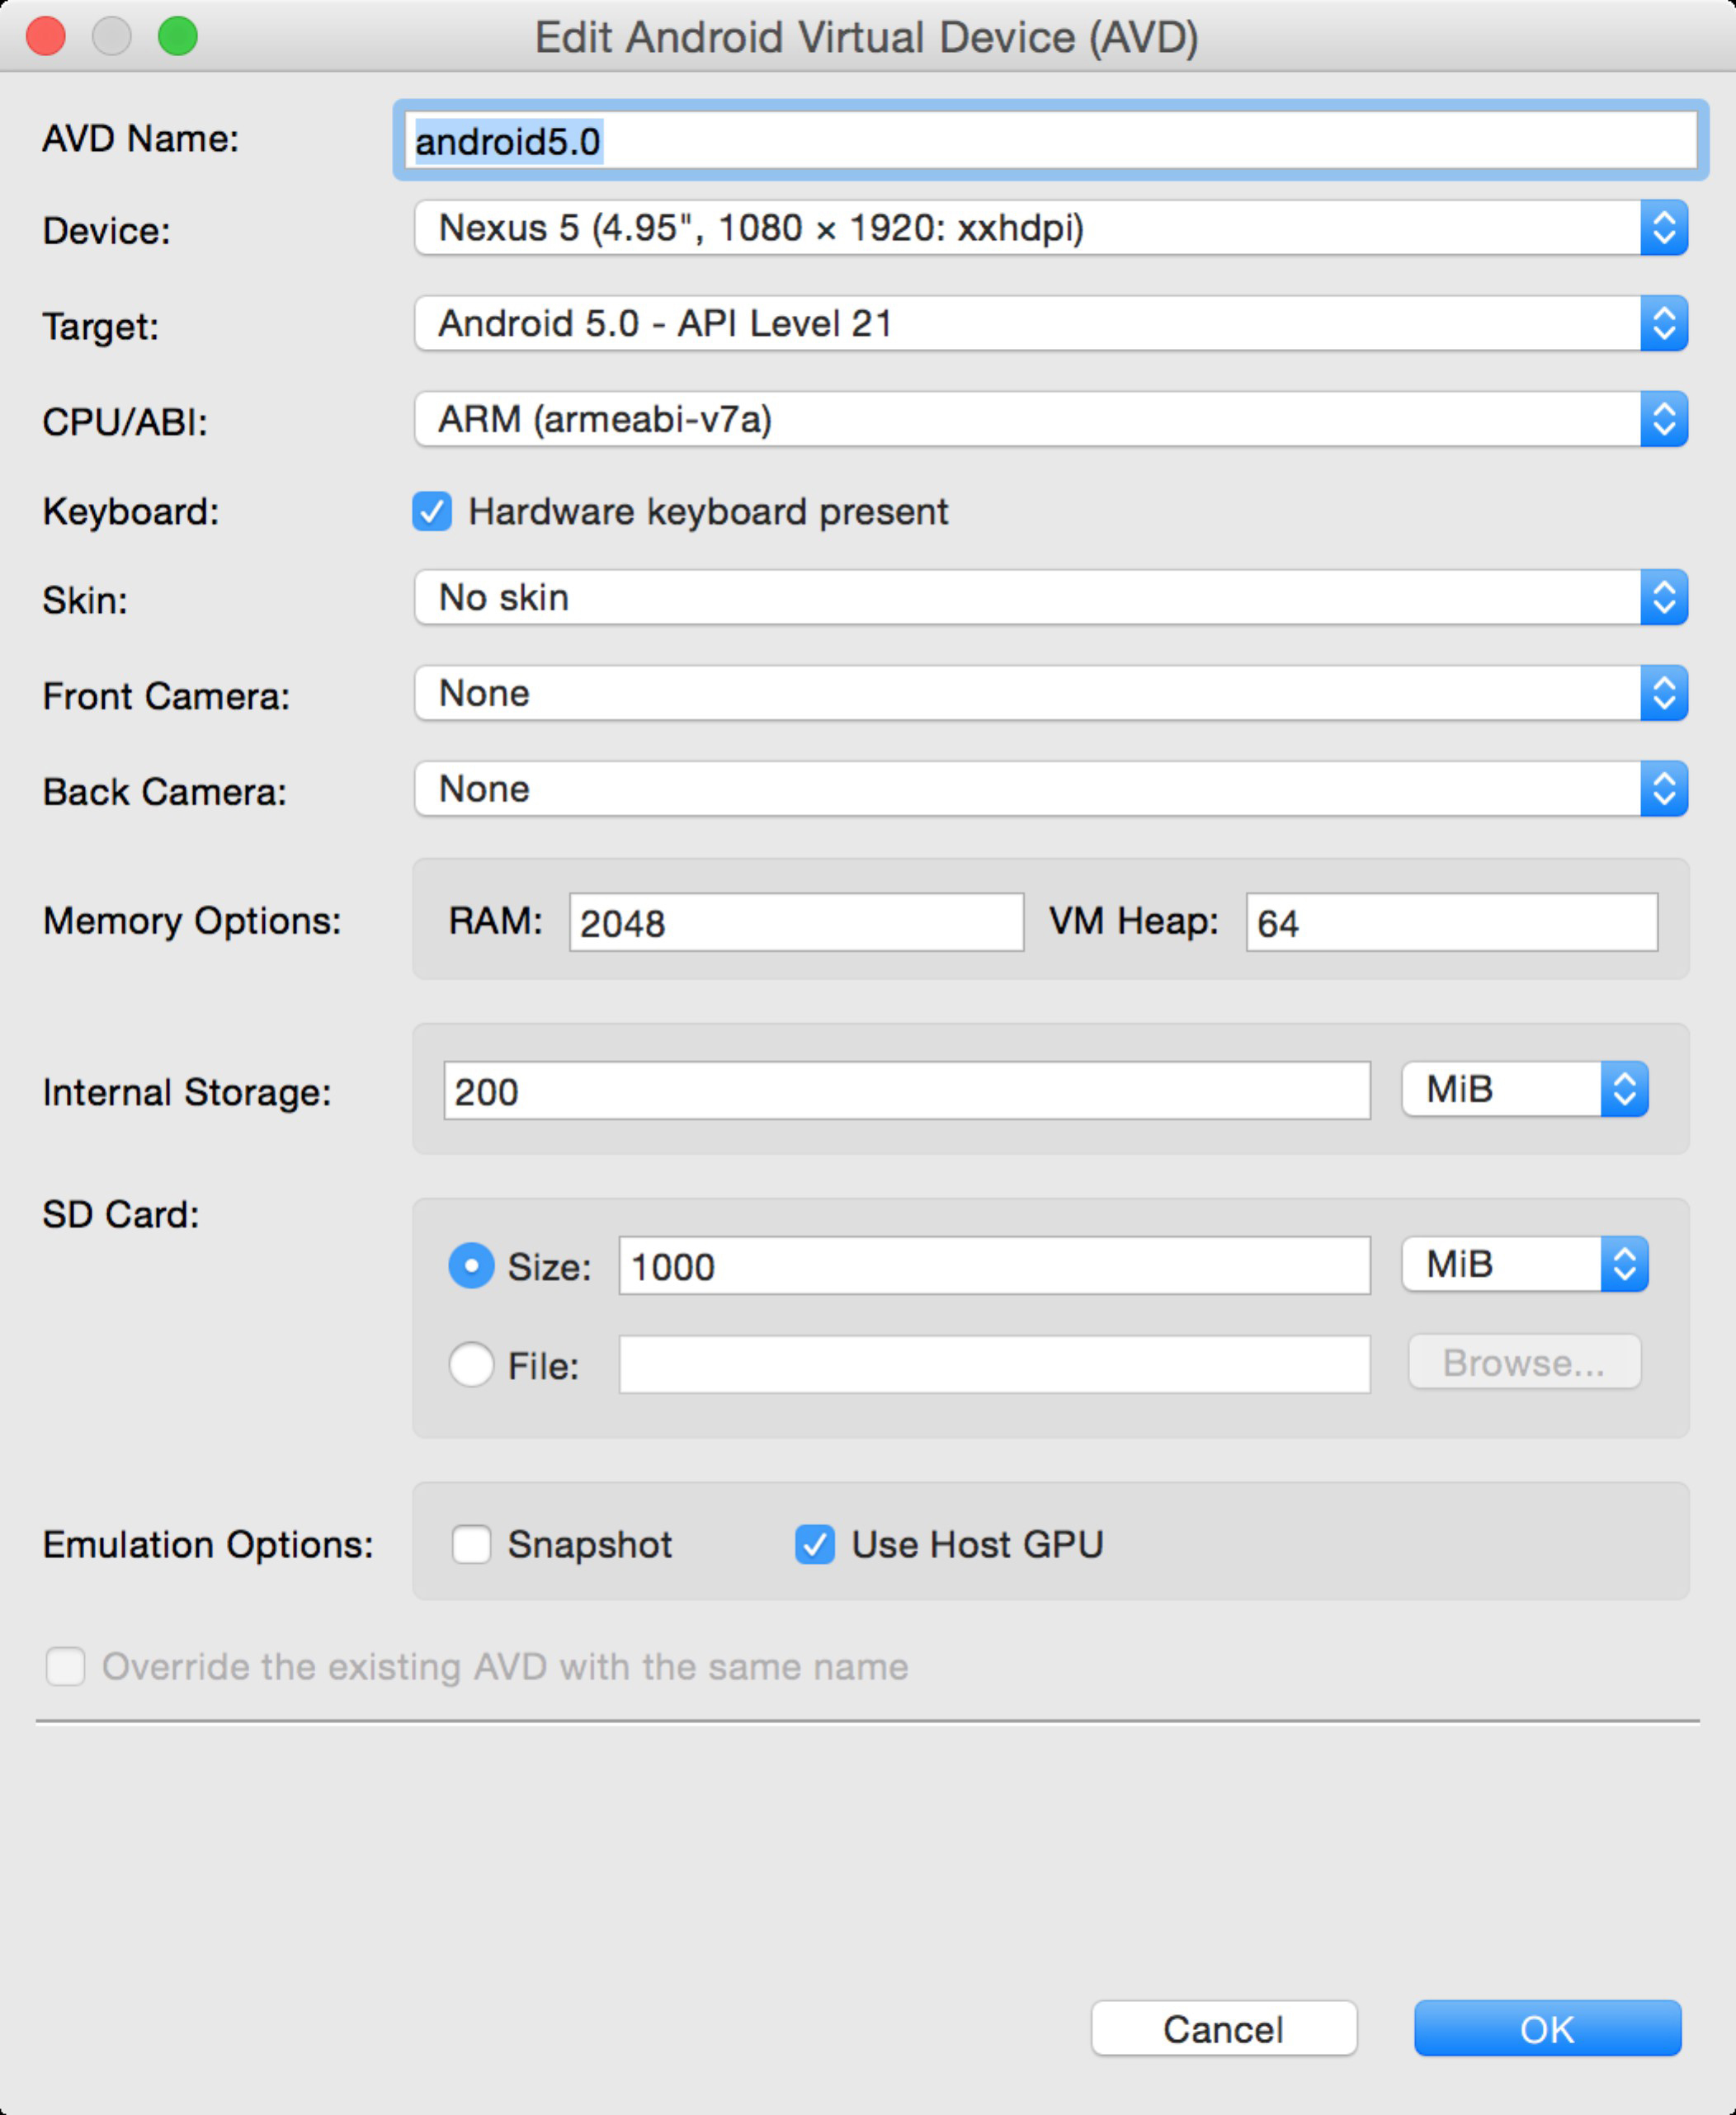Screen dimensions: 1736x2115
Task: Click the SD Card size MiB unit arrow
Action: click(1624, 1265)
